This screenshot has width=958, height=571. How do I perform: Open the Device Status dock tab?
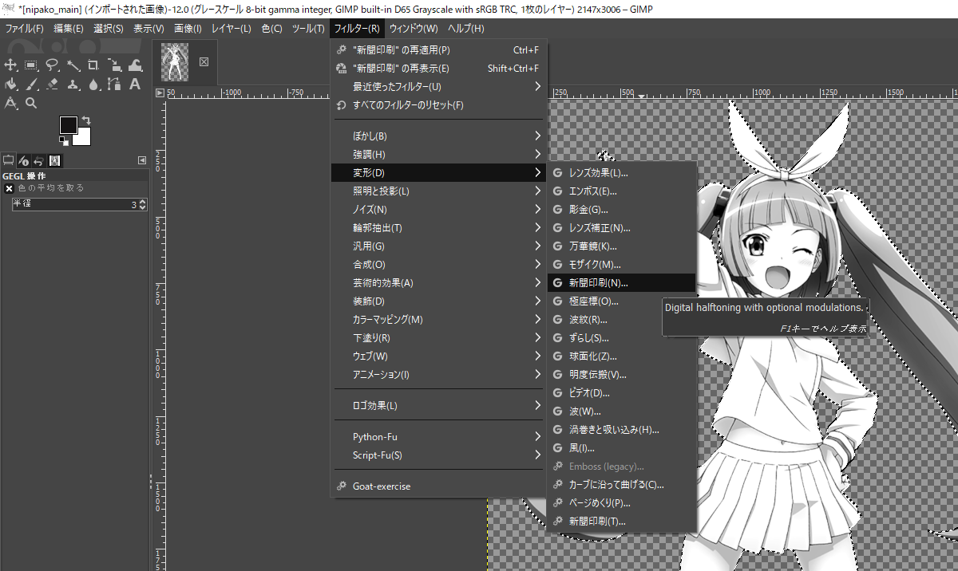pos(24,160)
